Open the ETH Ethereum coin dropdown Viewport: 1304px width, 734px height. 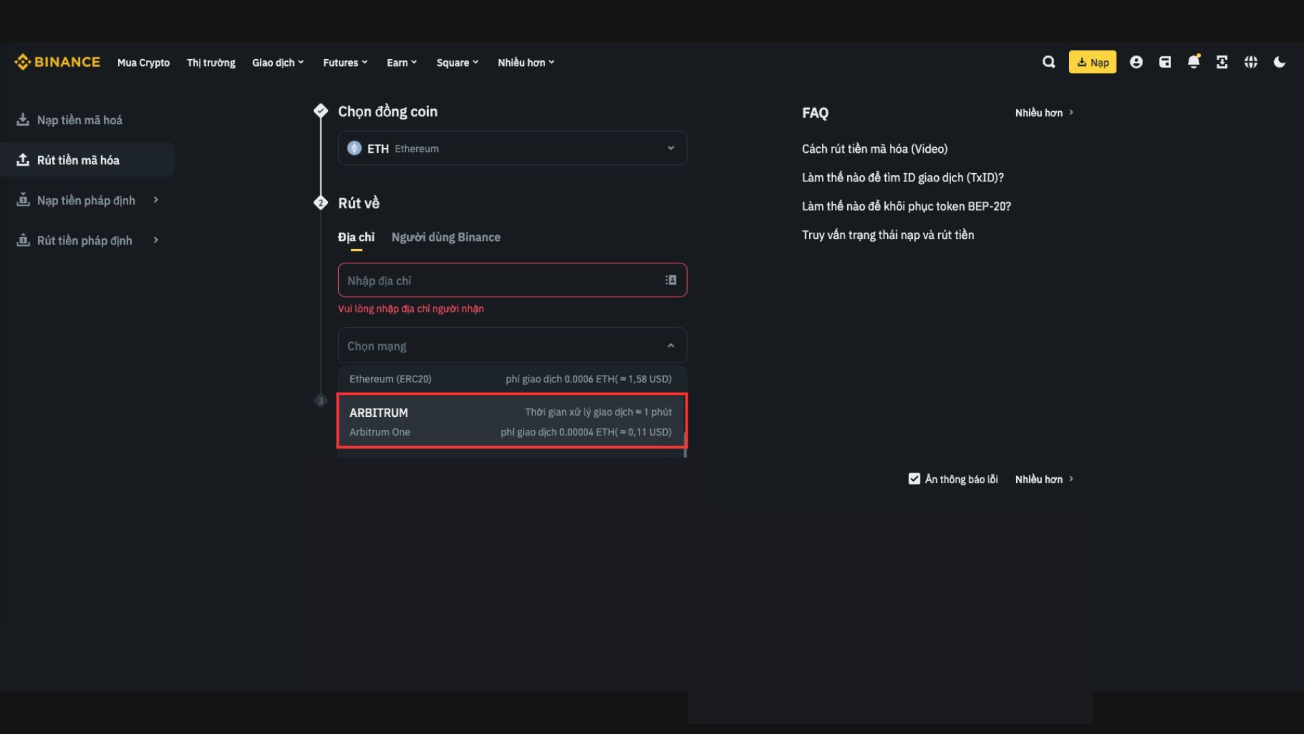pyautogui.click(x=513, y=148)
